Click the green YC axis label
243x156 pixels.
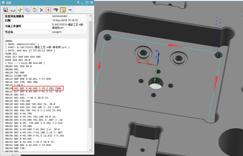coord(159,76)
